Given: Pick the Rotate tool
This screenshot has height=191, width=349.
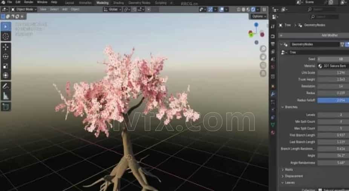Looking at the screenshot, I should click(6, 57).
